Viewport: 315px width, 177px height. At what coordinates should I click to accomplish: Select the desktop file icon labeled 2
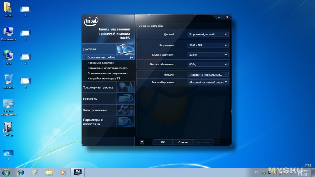tap(26, 11)
